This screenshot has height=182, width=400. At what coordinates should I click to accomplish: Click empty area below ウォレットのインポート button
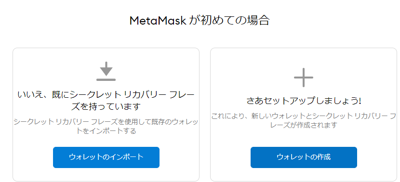pos(106,174)
